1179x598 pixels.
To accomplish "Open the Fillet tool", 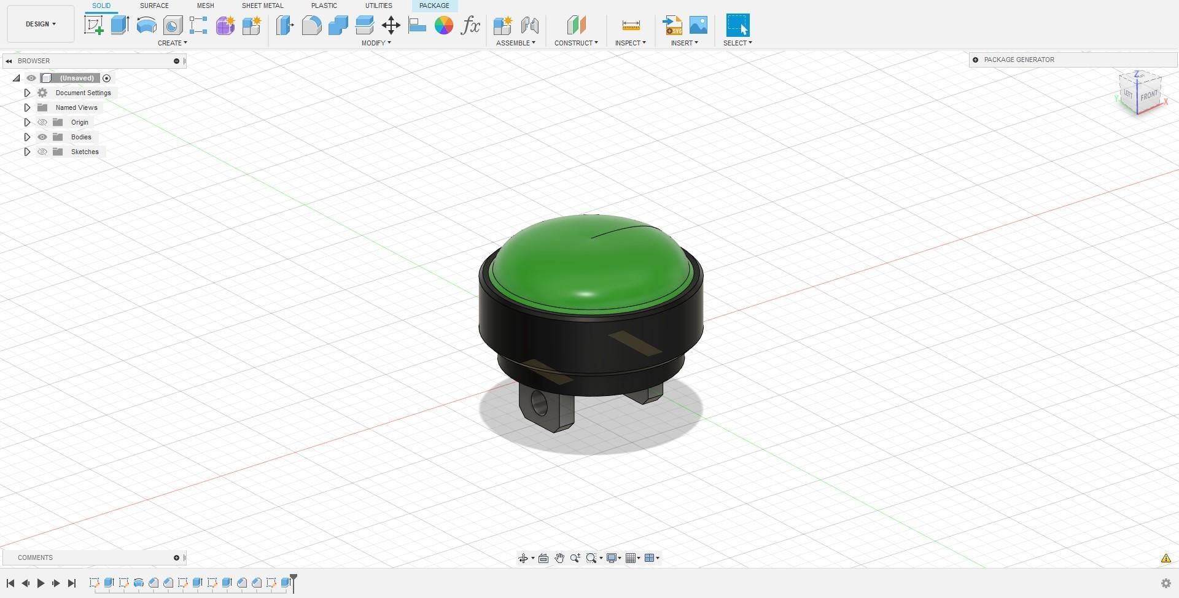I will tap(312, 25).
